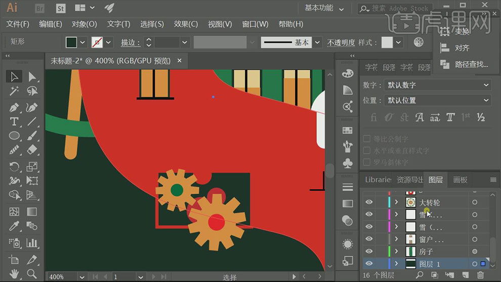Select the Blend tool

coord(32,226)
